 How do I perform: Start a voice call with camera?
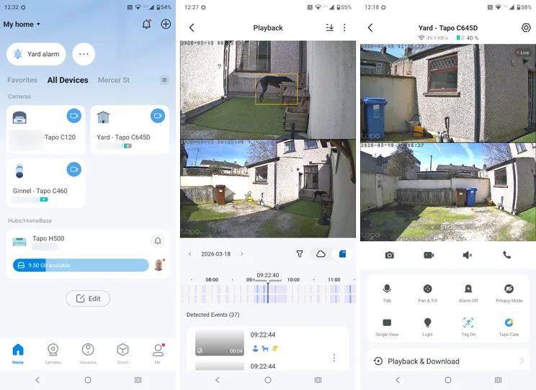(507, 255)
